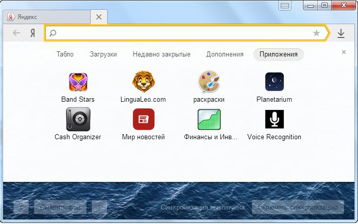This screenshot has height=224, width=358.
Task: Click the magnifier icon in search field
Action: (x=53, y=33)
